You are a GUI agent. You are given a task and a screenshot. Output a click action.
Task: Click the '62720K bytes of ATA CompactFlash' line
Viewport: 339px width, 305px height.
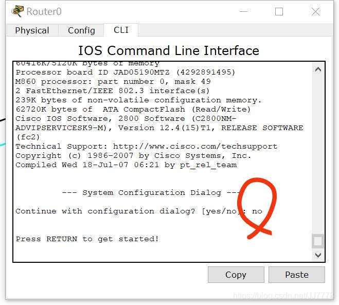pyautogui.click(x=133, y=110)
